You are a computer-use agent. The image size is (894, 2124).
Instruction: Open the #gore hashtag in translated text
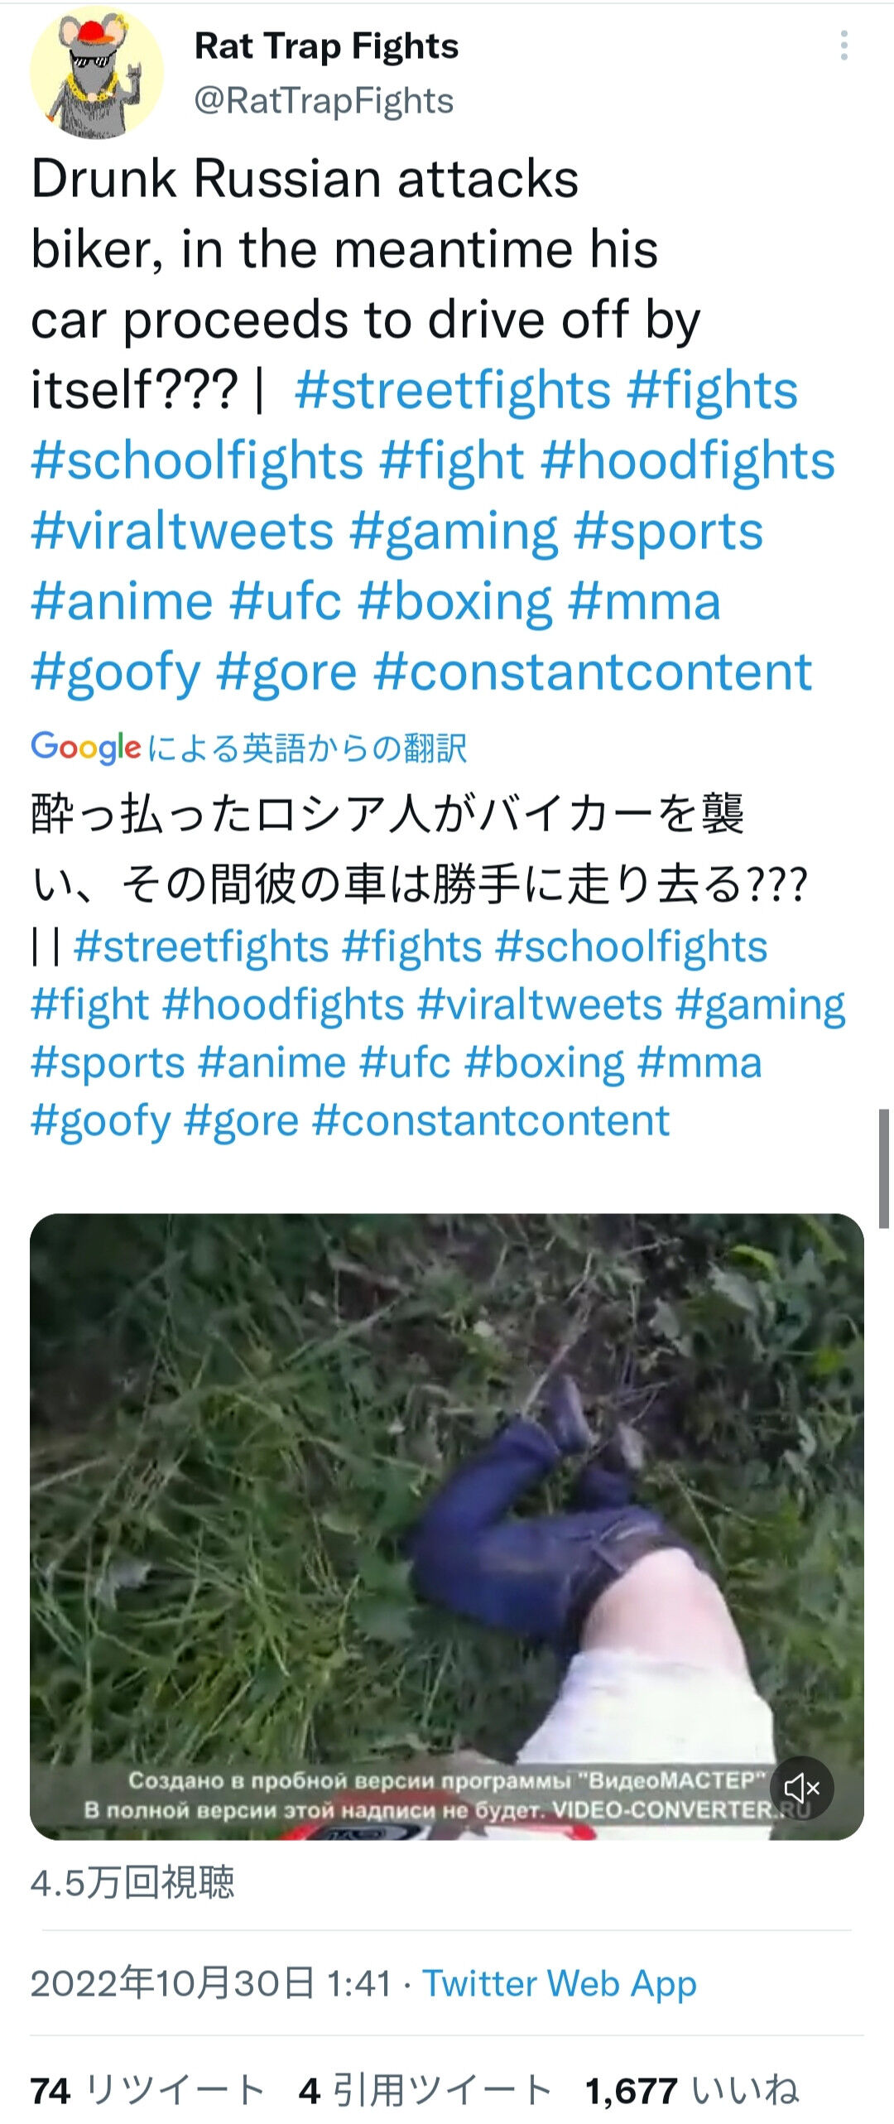pyautogui.click(x=241, y=1121)
